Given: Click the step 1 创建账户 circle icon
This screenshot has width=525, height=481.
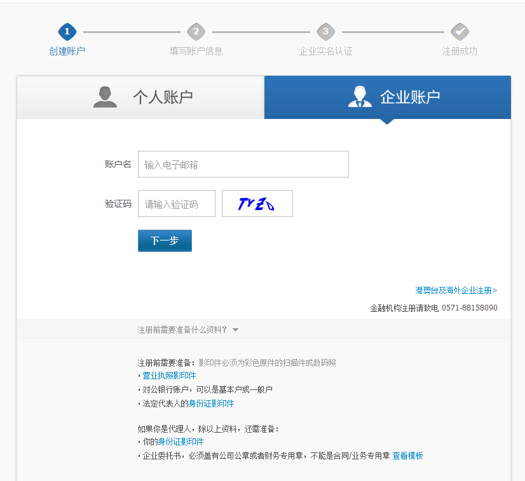Looking at the screenshot, I should pyautogui.click(x=67, y=32).
